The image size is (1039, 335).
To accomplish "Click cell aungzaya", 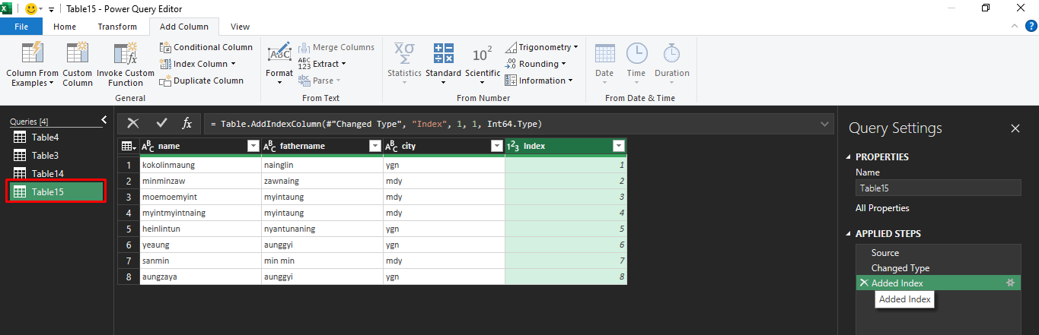I will pos(200,277).
